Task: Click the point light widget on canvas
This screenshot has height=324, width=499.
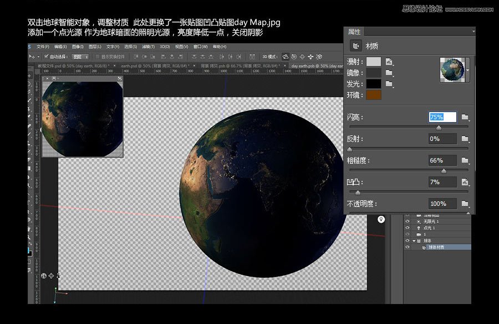Action: (x=381, y=219)
